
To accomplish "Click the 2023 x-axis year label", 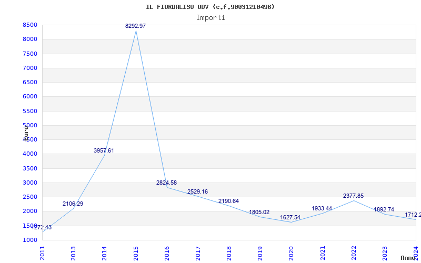I will [385, 254].
